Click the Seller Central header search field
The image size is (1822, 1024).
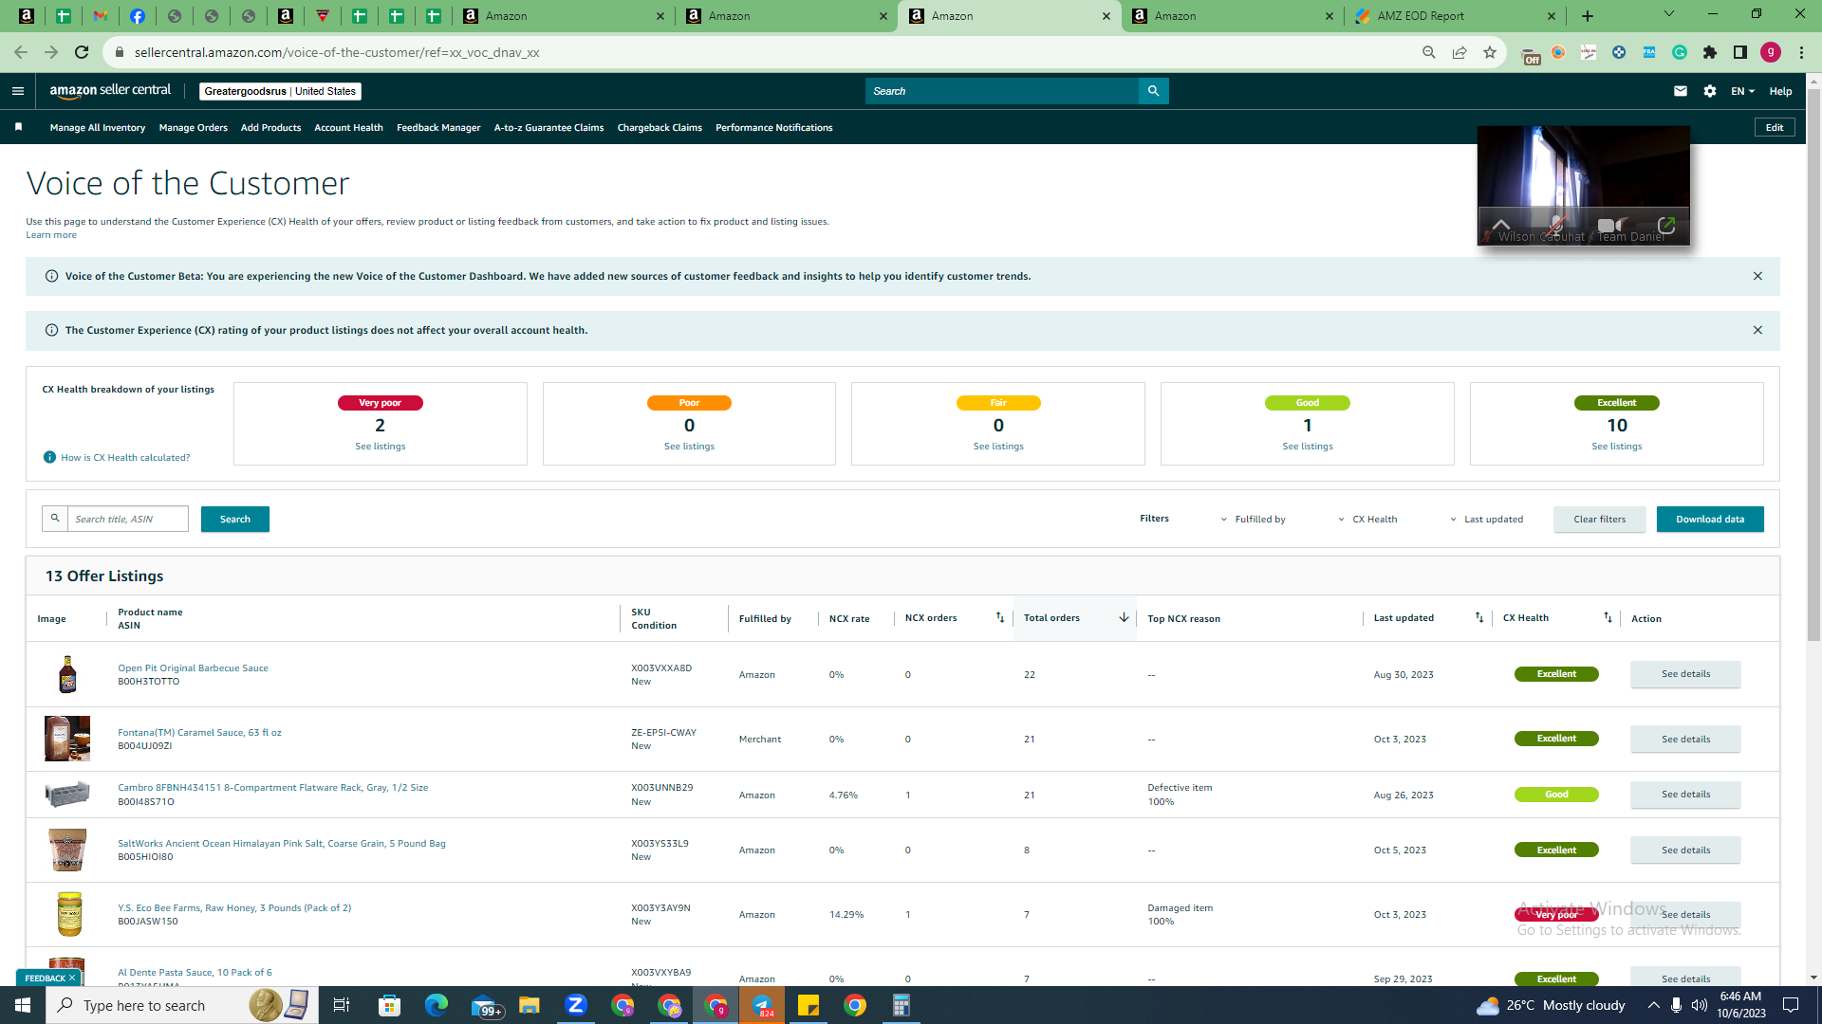click(x=1002, y=91)
